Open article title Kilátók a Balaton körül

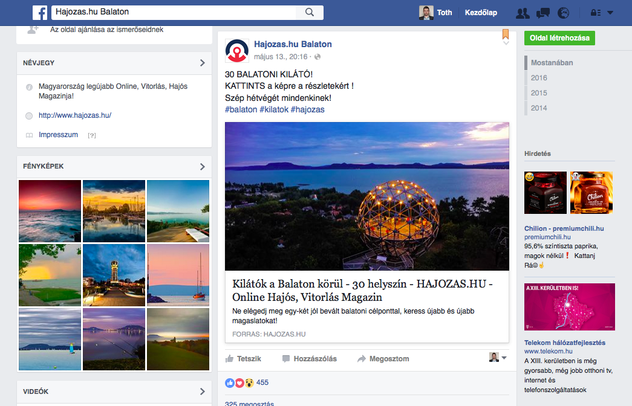pos(362,291)
